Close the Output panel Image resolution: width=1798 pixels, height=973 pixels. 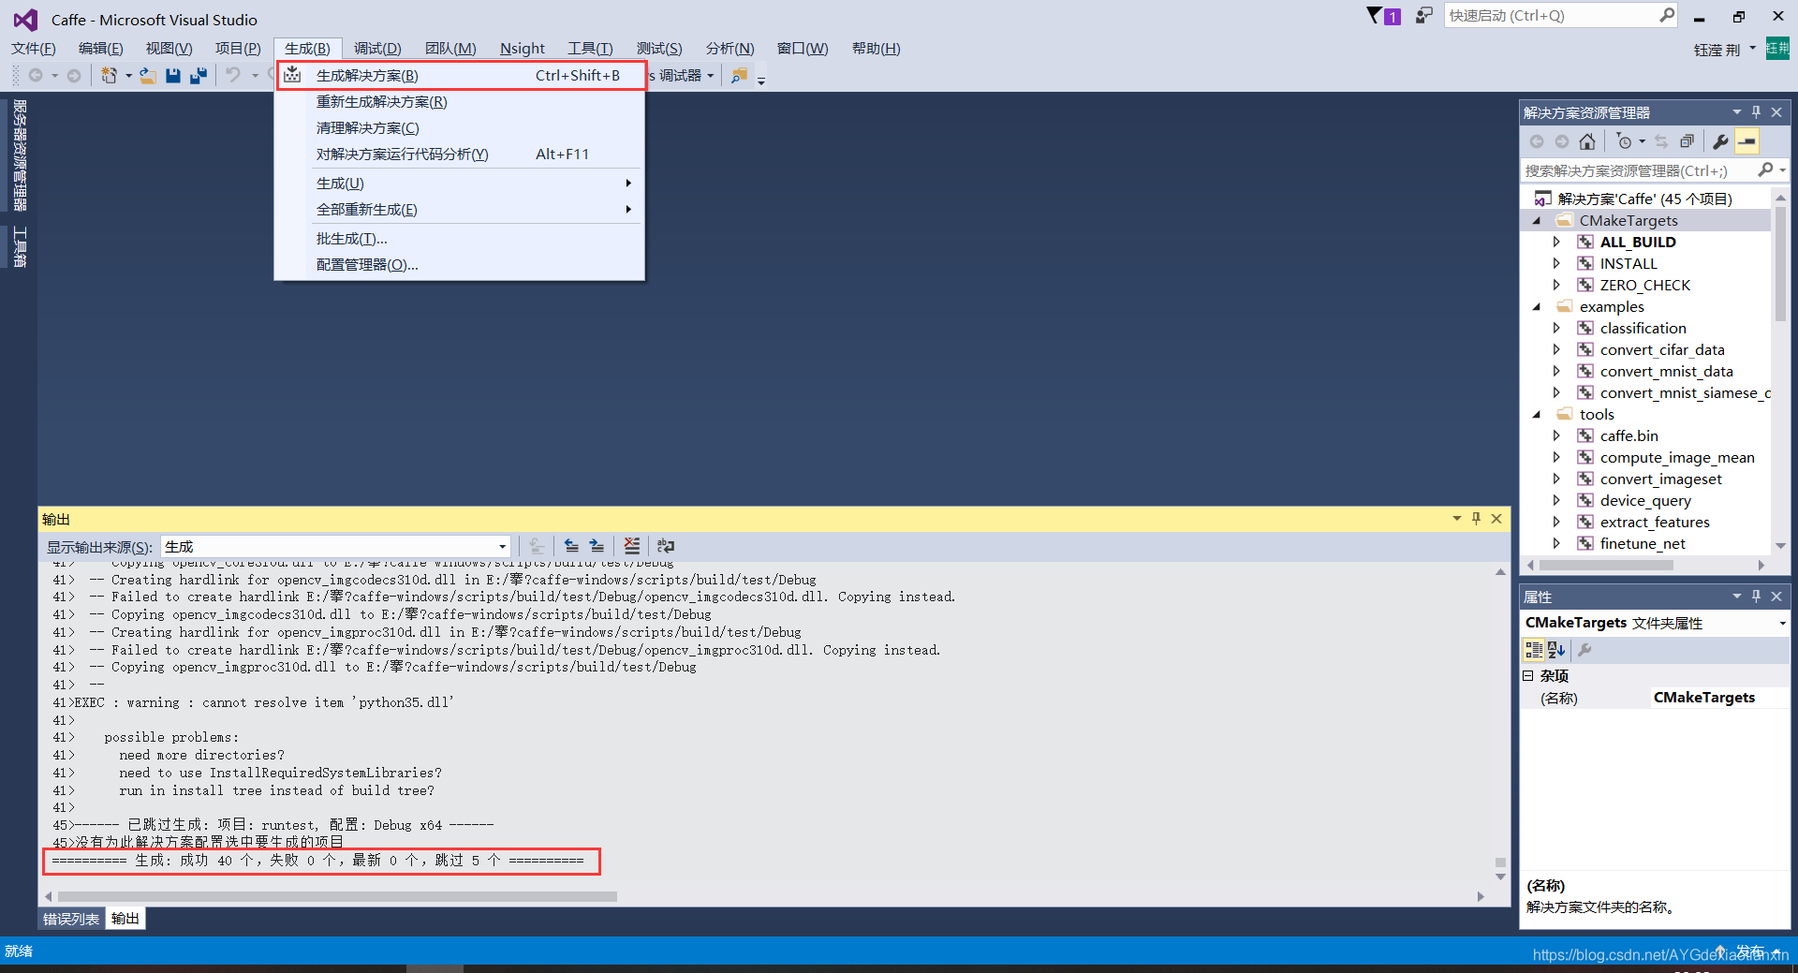click(x=1496, y=518)
